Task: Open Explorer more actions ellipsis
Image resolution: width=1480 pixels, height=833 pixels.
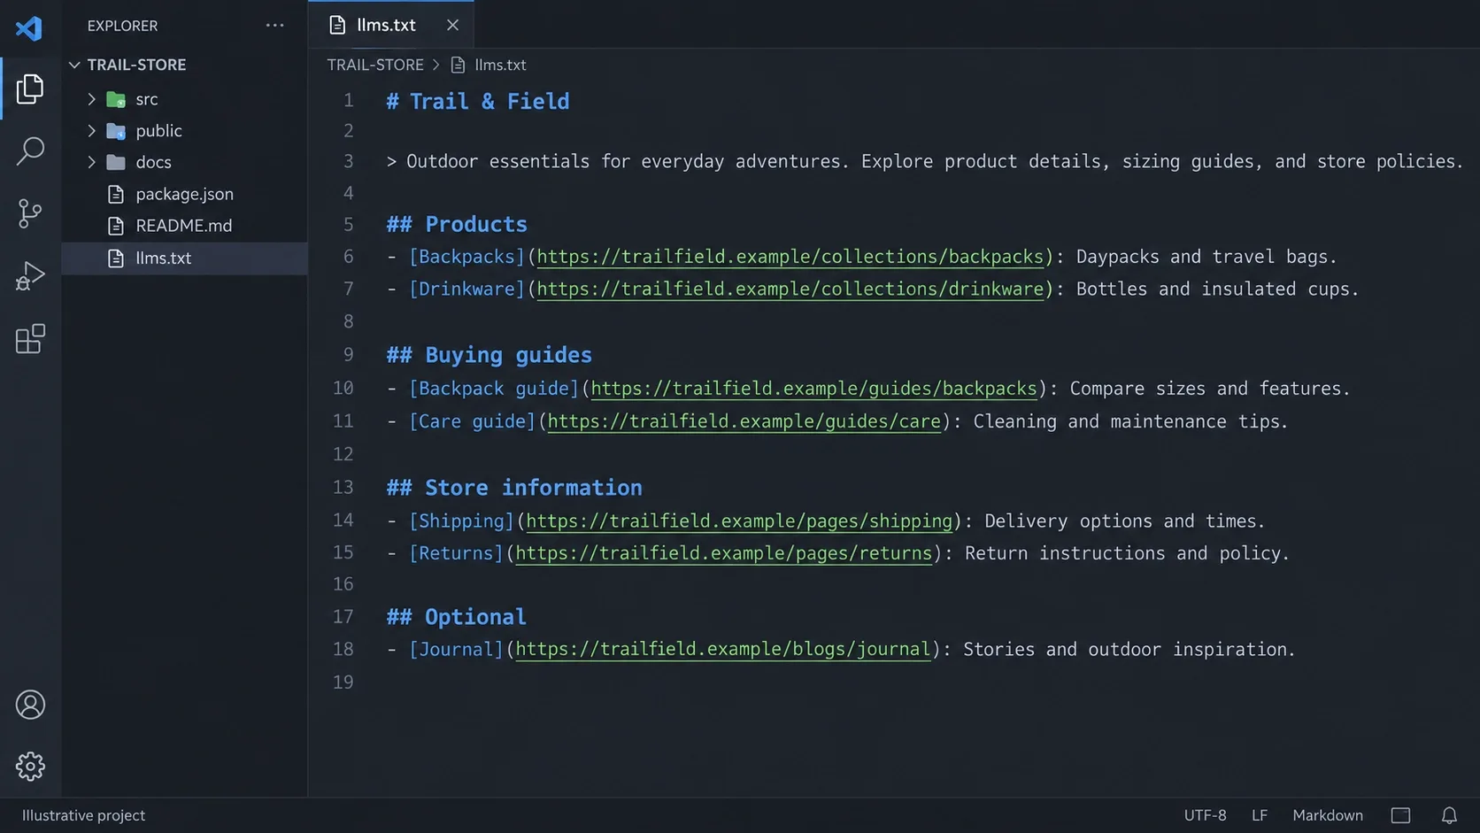Action: 275,26
